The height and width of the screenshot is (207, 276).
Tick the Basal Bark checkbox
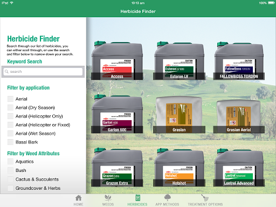(10, 142)
